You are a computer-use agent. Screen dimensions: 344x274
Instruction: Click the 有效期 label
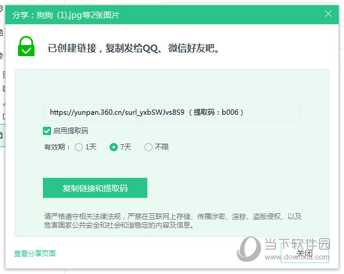(x=57, y=147)
